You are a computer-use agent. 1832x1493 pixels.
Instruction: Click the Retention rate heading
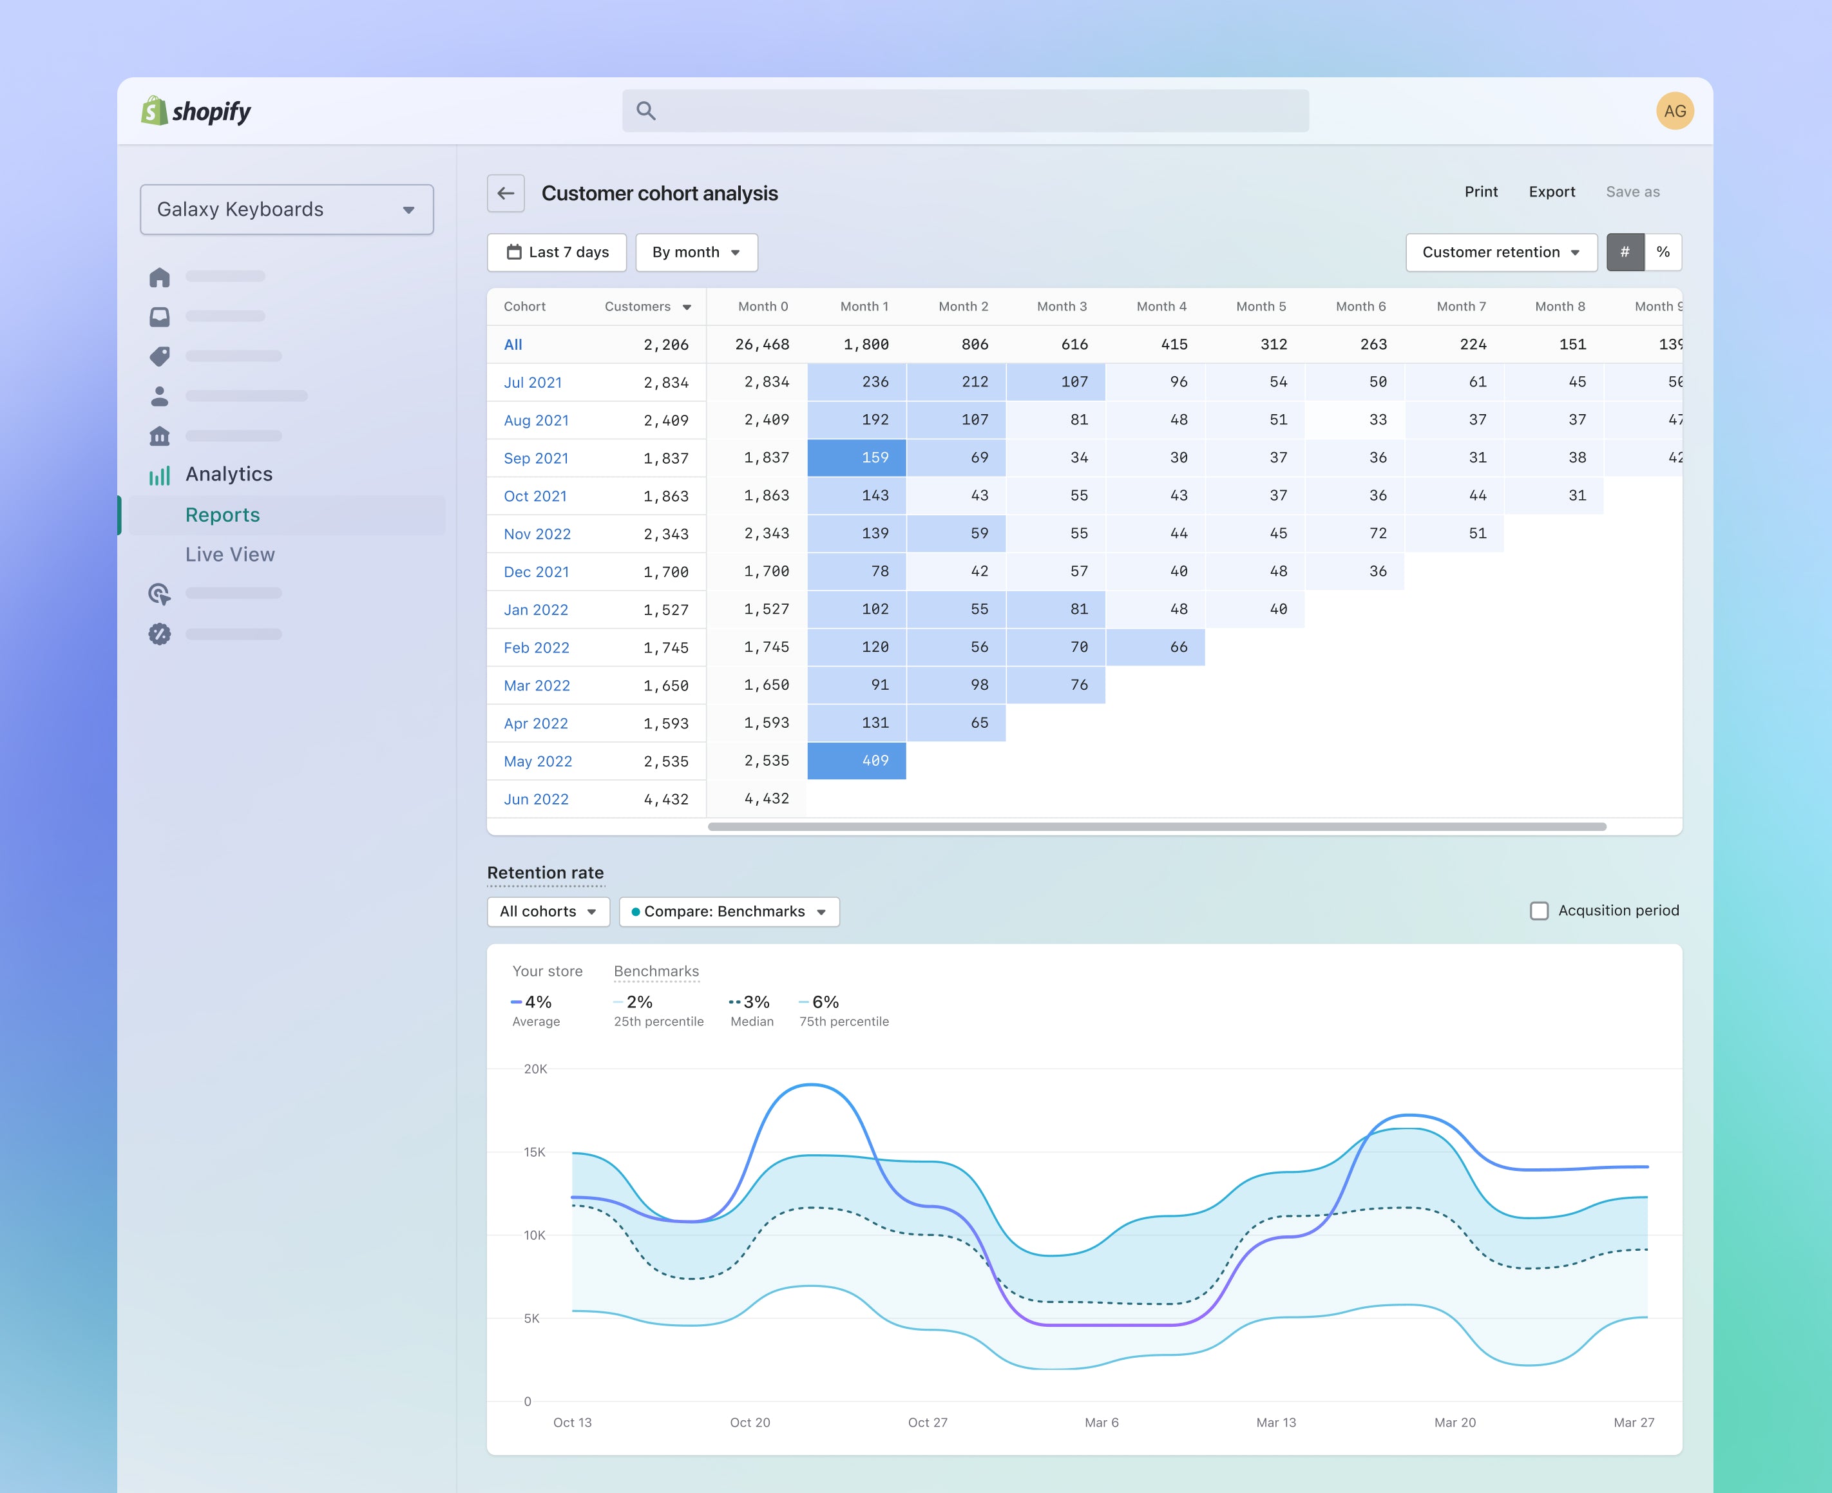click(x=546, y=872)
